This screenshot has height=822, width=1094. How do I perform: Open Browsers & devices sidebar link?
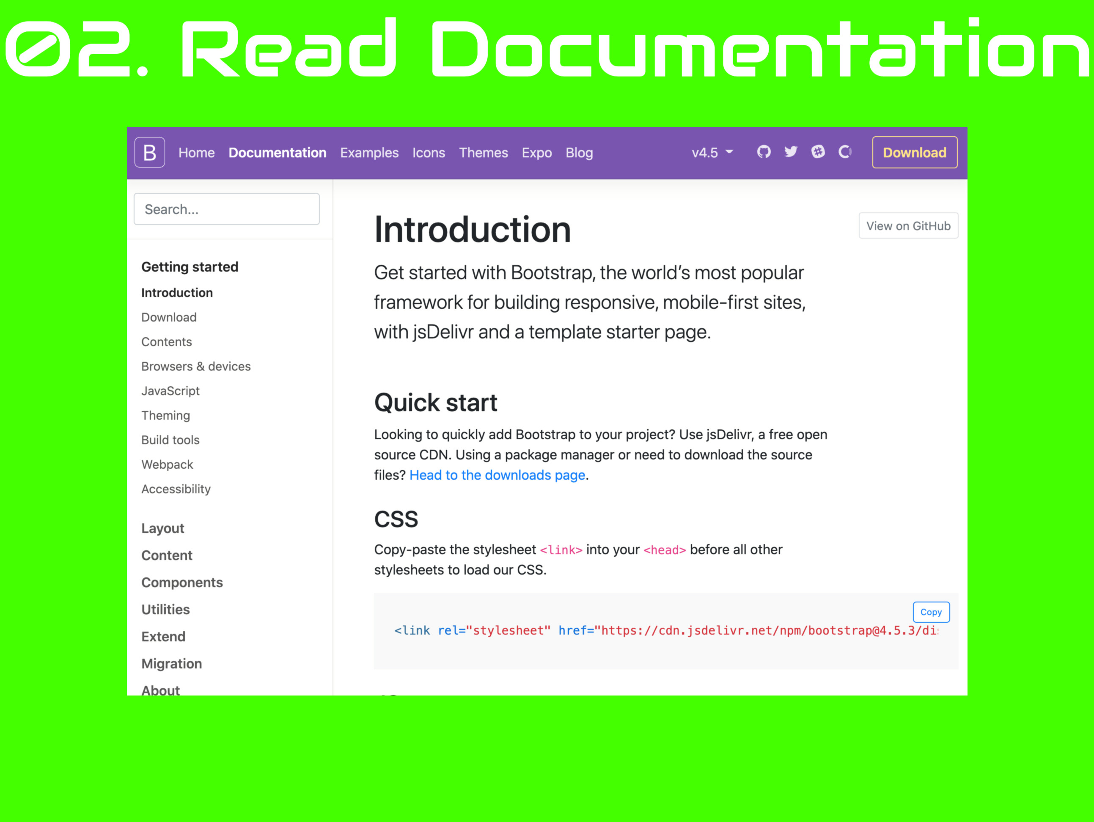[x=196, y=366]
